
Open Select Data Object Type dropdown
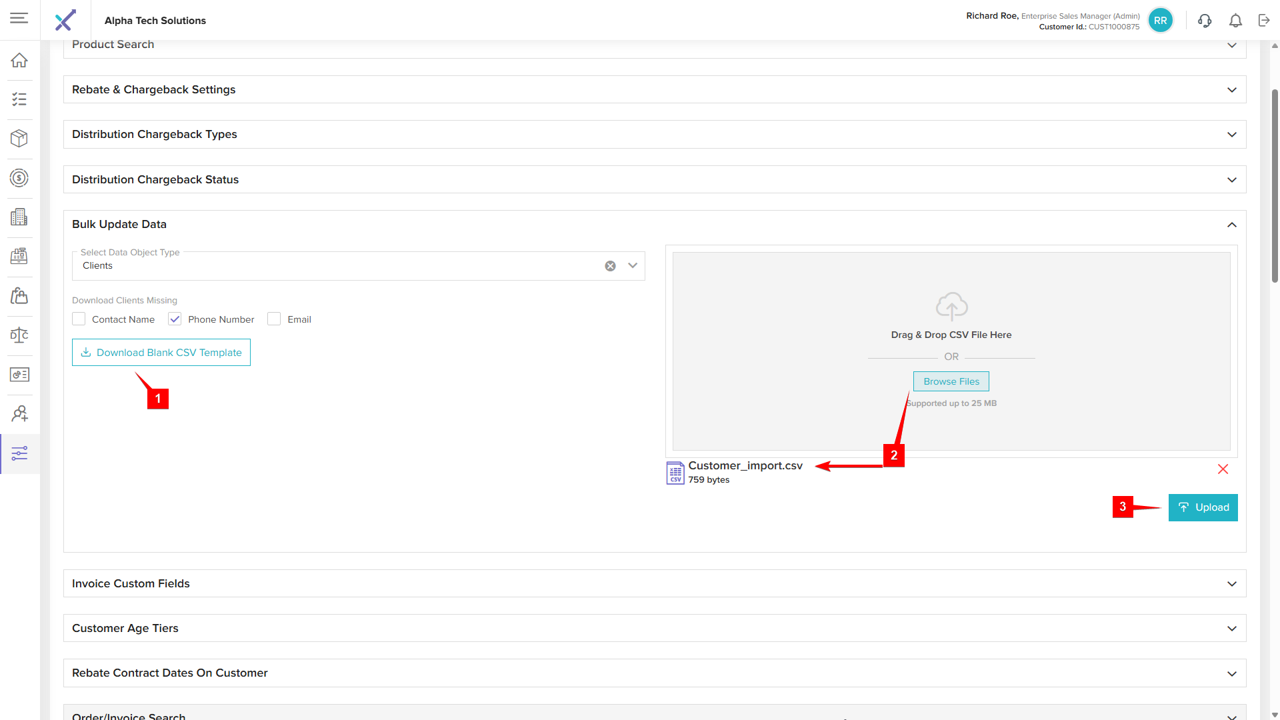[632, 265]
